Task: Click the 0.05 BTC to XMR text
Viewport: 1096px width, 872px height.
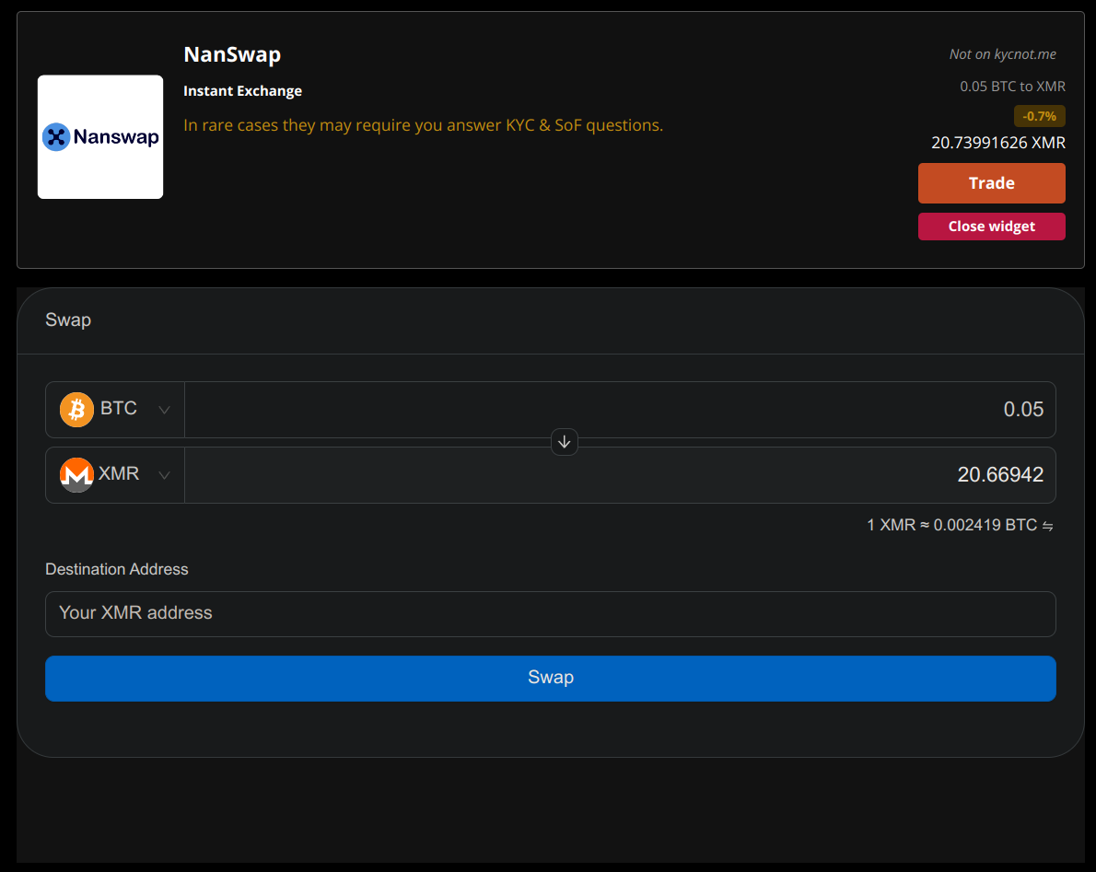Action: pyautogui.click(x=1012, y=87)
